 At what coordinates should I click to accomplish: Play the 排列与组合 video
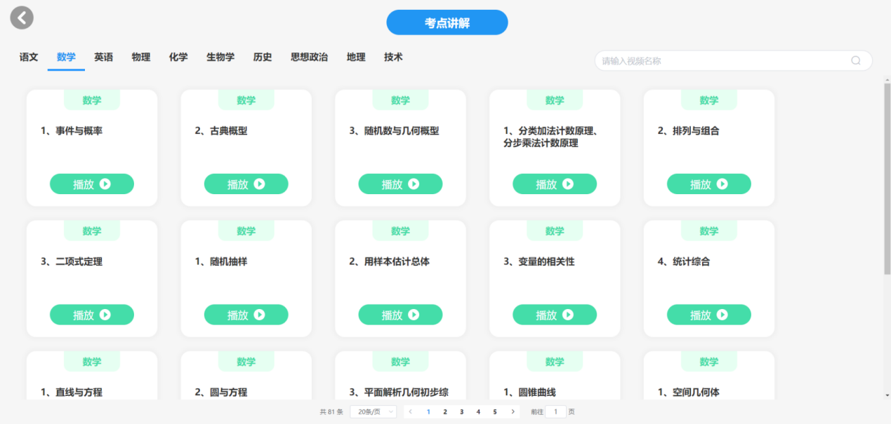tap(709, 184)
